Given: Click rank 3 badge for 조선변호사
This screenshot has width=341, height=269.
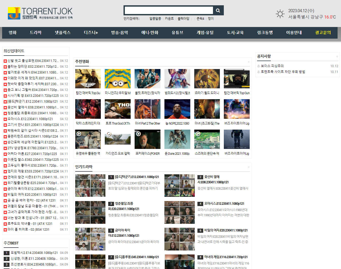Looking at the screenshot, I should point(7,265).
